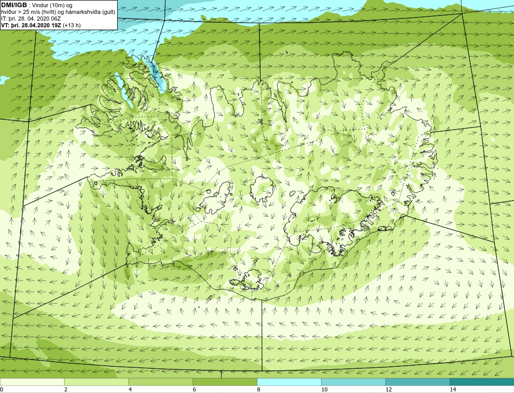Screen dimensions: 514x393
Task: Click the legend label '8'
Action: click(x=259, y=389)
